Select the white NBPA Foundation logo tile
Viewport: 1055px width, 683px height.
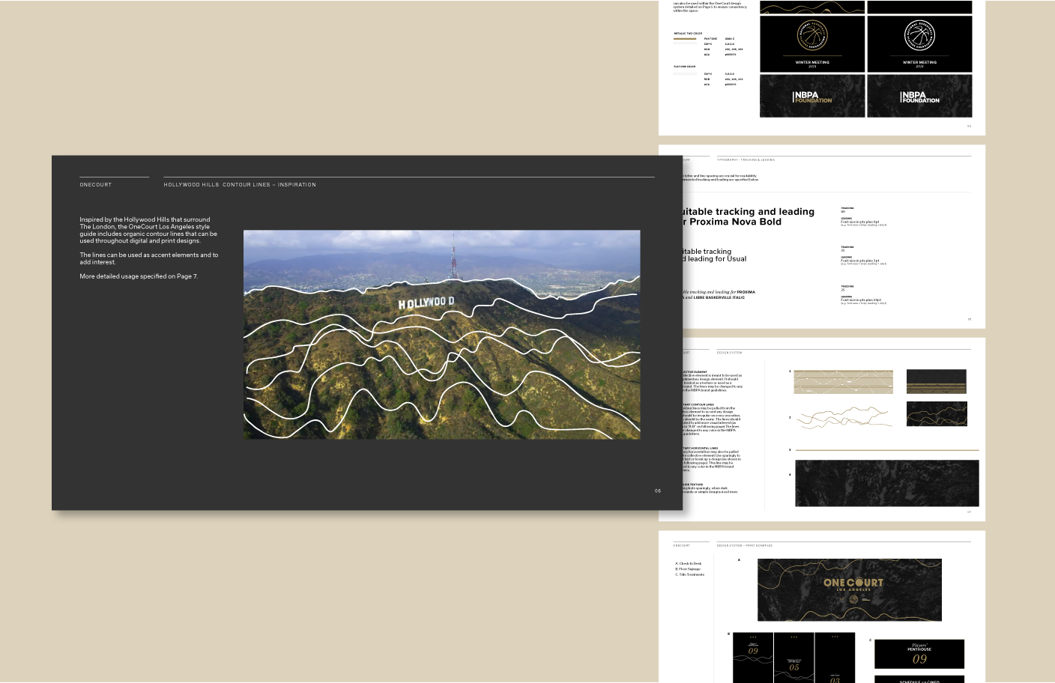point(919,96)
